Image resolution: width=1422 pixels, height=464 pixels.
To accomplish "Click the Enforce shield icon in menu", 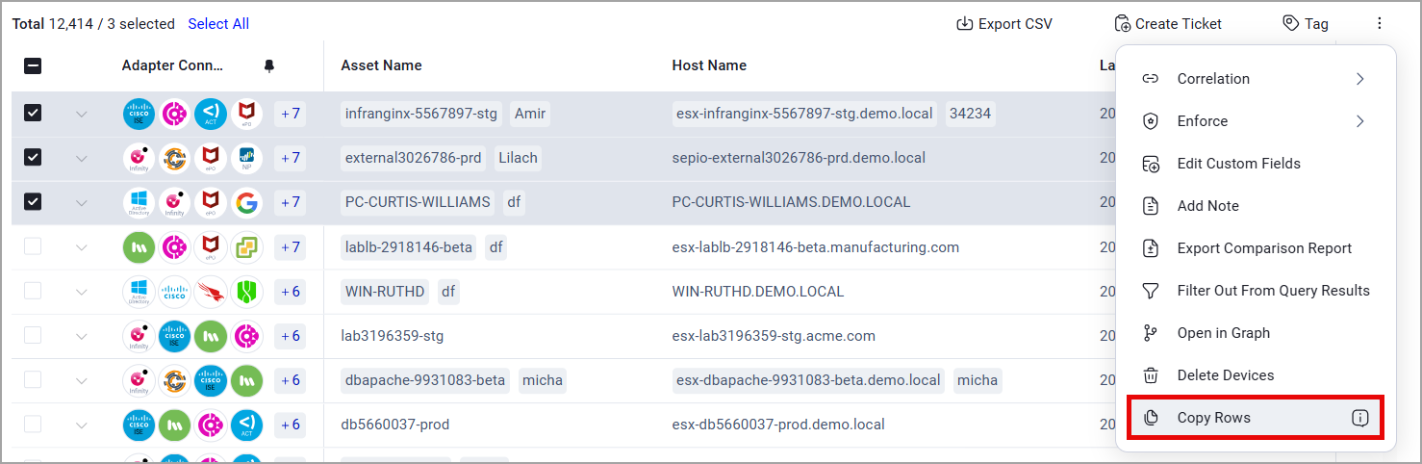I will coord(1150,121).
